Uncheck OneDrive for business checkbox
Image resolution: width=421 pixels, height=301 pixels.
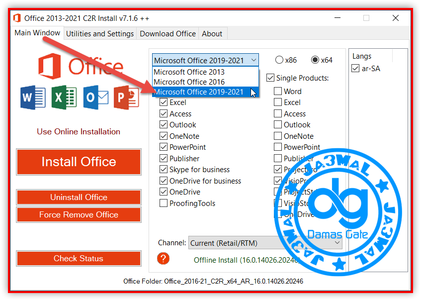pyautogui.click(x=164, y=181)
